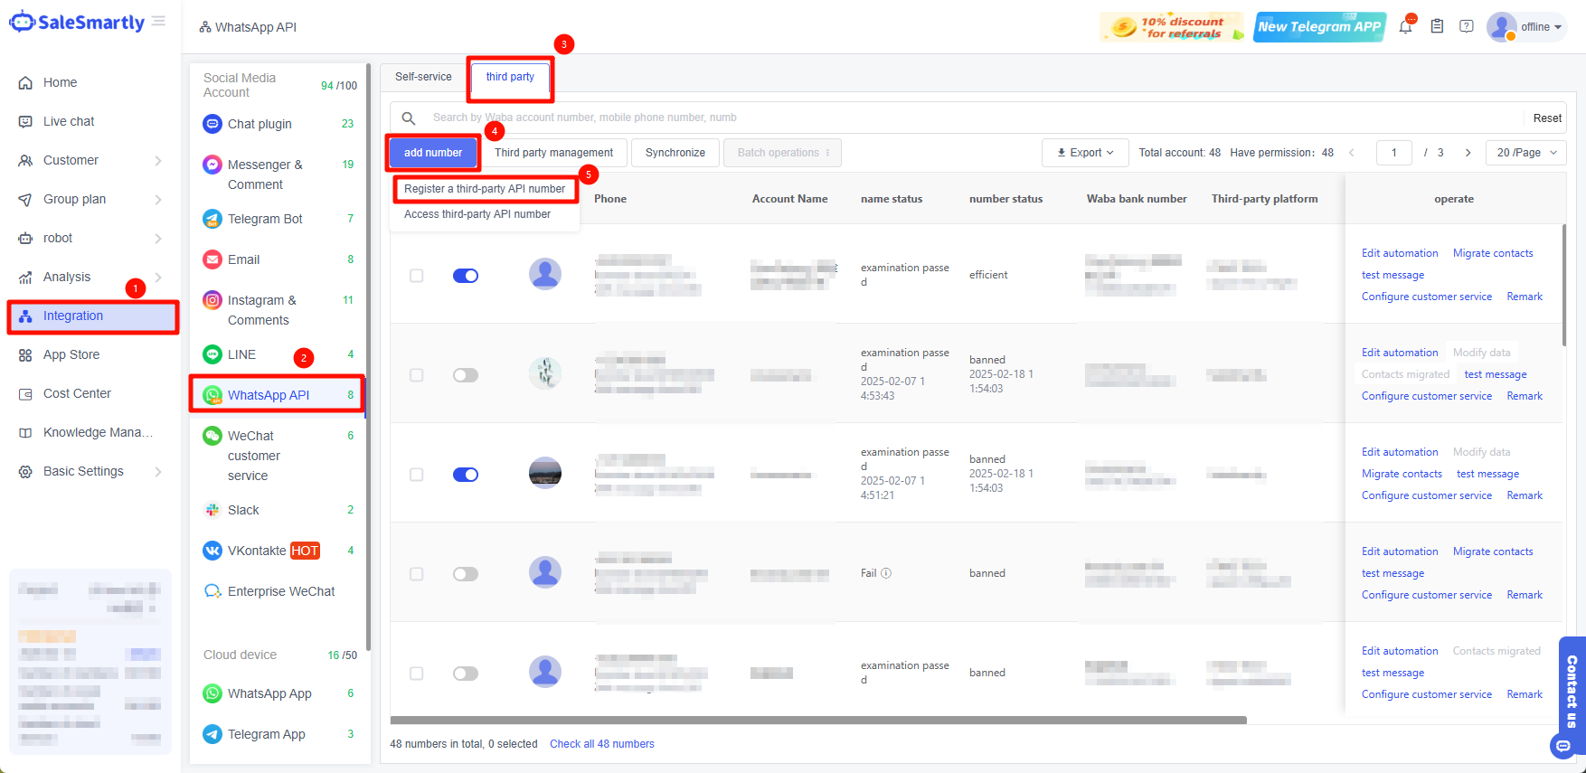Switch to the Self-service tab

pyautogui.click(x=423, y=77)
